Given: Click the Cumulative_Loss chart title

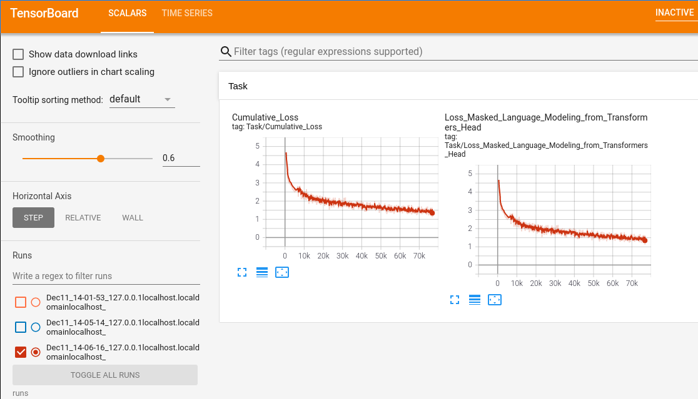Looking at the screenshot, I should click(265, 117).
